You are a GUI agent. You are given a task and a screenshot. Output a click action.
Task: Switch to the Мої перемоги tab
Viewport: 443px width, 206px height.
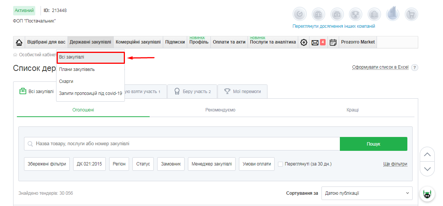click(242, 92)
